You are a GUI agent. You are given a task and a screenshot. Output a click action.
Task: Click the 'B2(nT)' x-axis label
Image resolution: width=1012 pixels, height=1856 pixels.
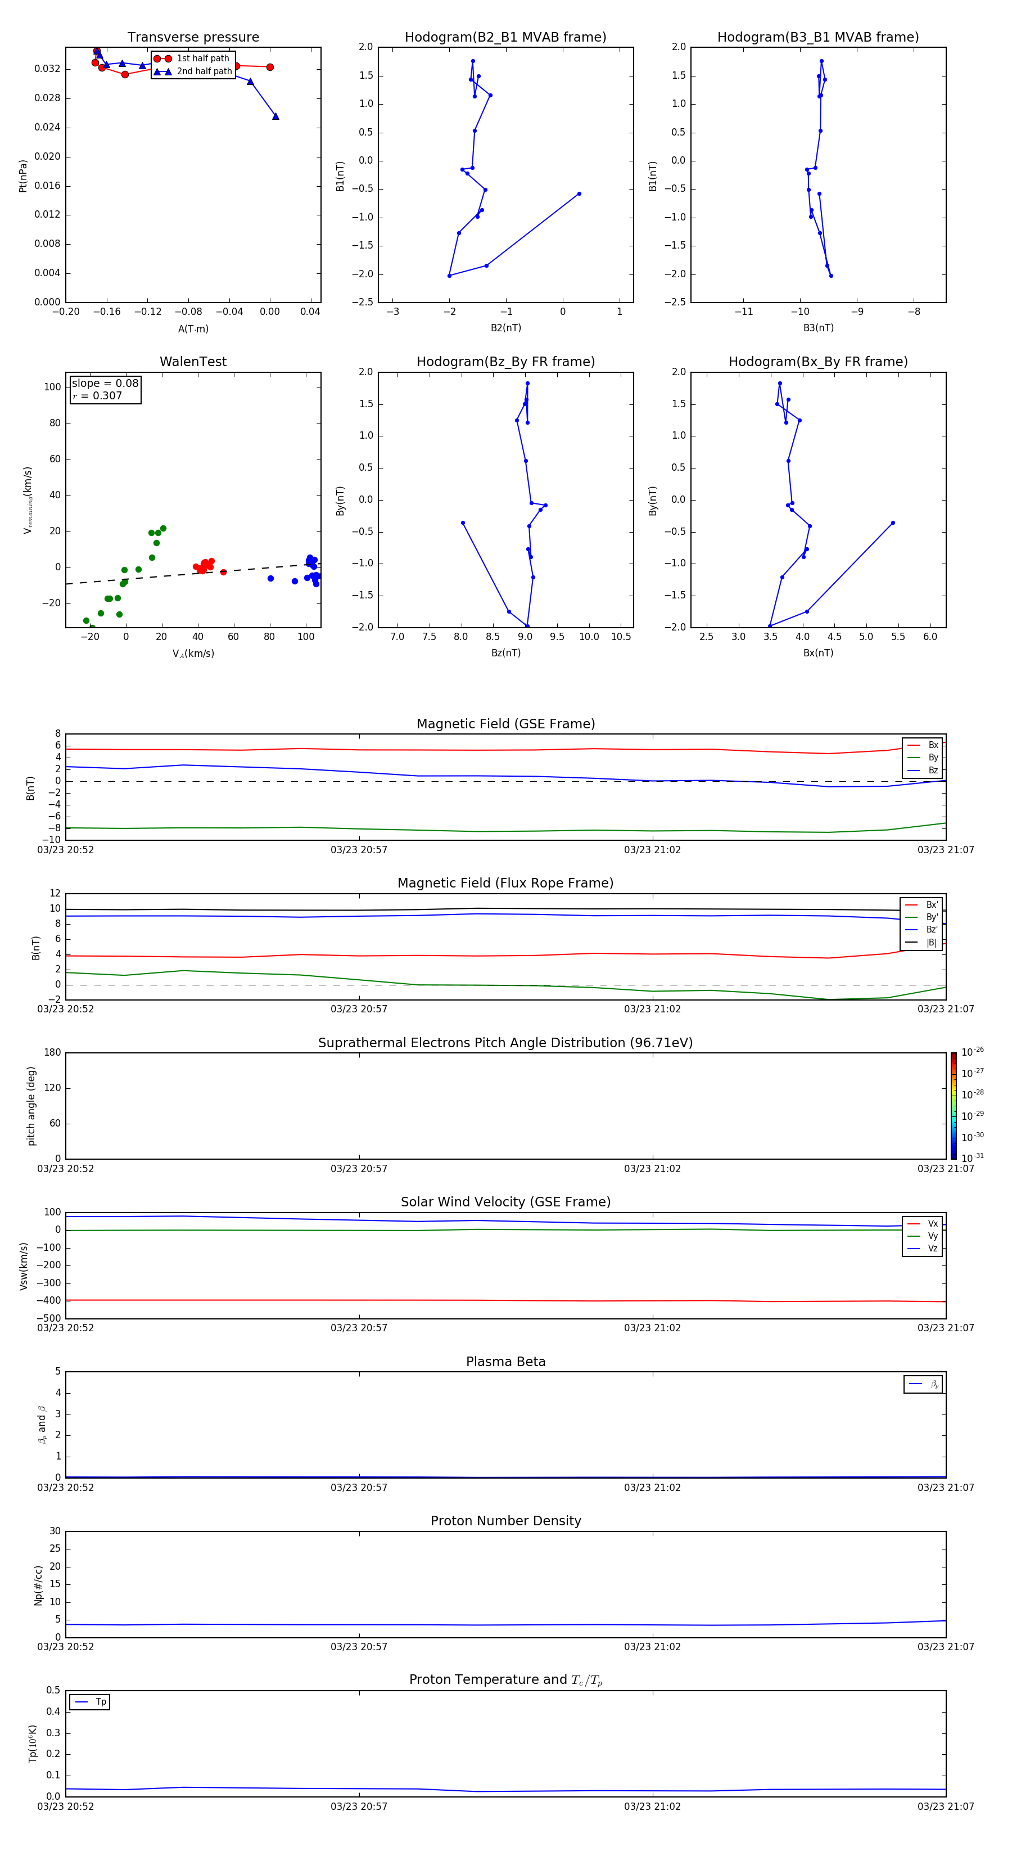505,328
